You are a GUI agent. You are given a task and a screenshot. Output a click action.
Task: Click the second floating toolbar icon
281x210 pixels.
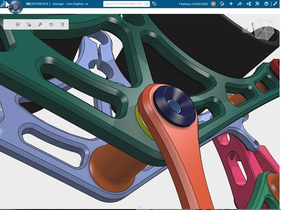[x=29, y=24]
